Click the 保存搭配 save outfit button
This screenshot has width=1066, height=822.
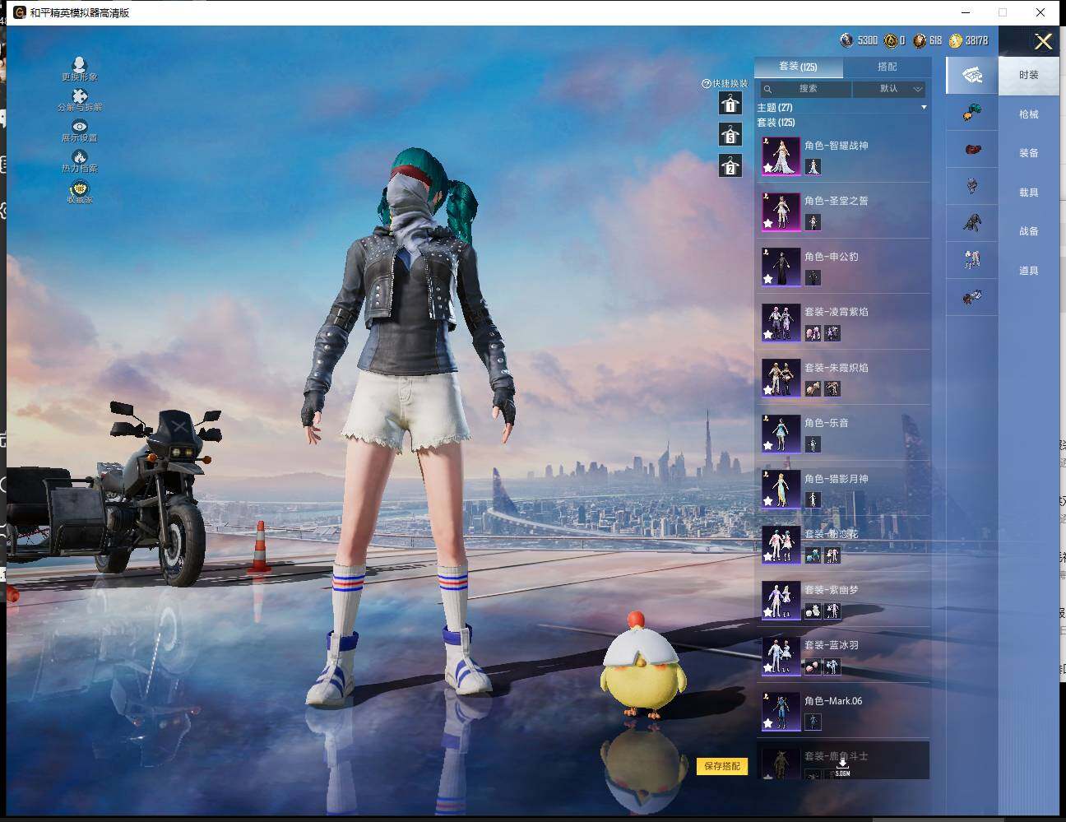722,766
